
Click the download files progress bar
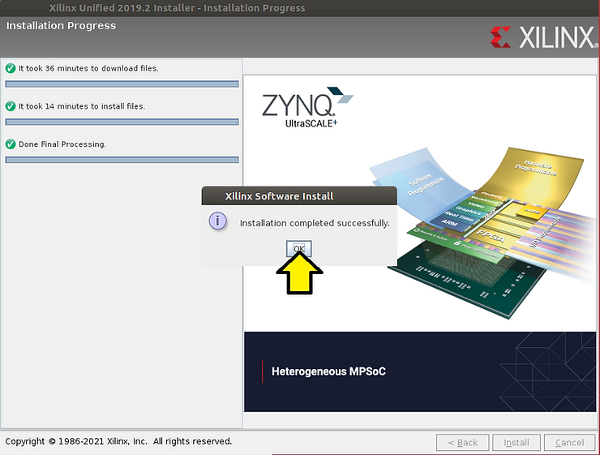click(122, 84)
